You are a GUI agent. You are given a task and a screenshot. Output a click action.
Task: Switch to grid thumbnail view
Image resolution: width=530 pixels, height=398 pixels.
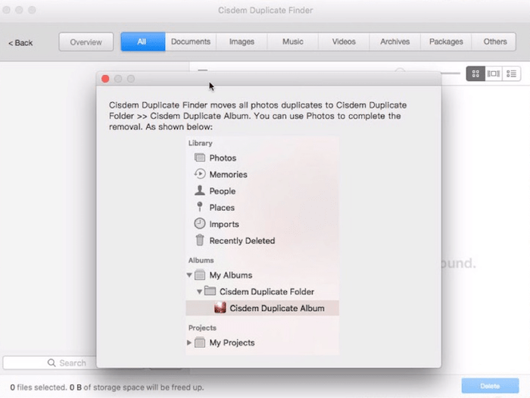point(475,73)
